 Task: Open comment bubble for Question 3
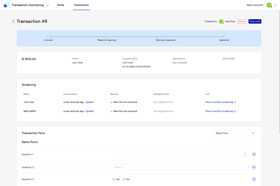click(254, 179)
